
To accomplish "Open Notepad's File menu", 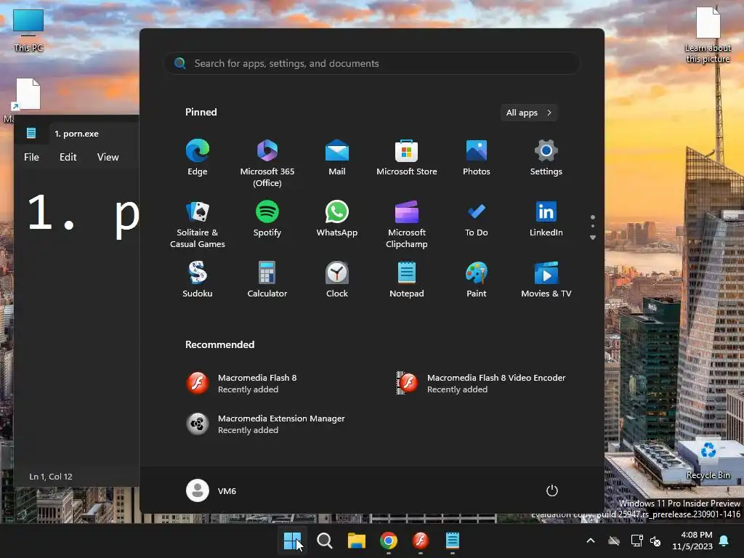I will coord(31,157).
